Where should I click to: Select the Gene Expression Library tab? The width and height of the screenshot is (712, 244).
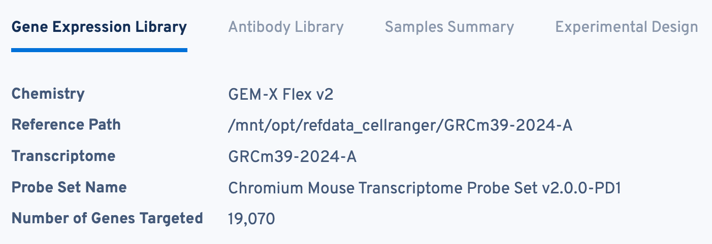pos(99,27)
